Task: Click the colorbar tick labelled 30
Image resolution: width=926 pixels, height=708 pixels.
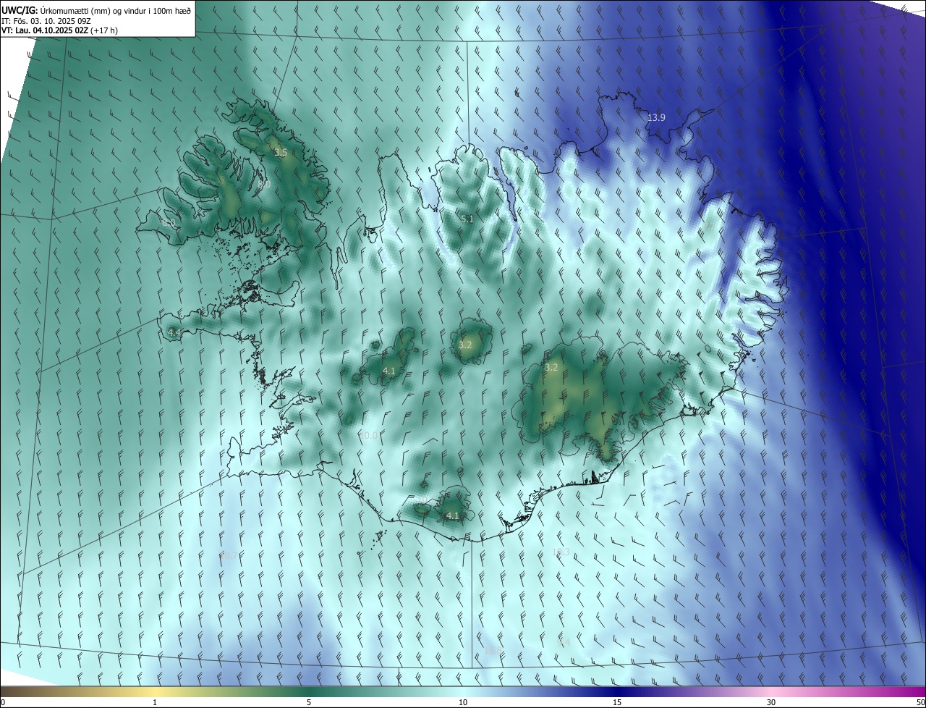Action: coord(771,702)
